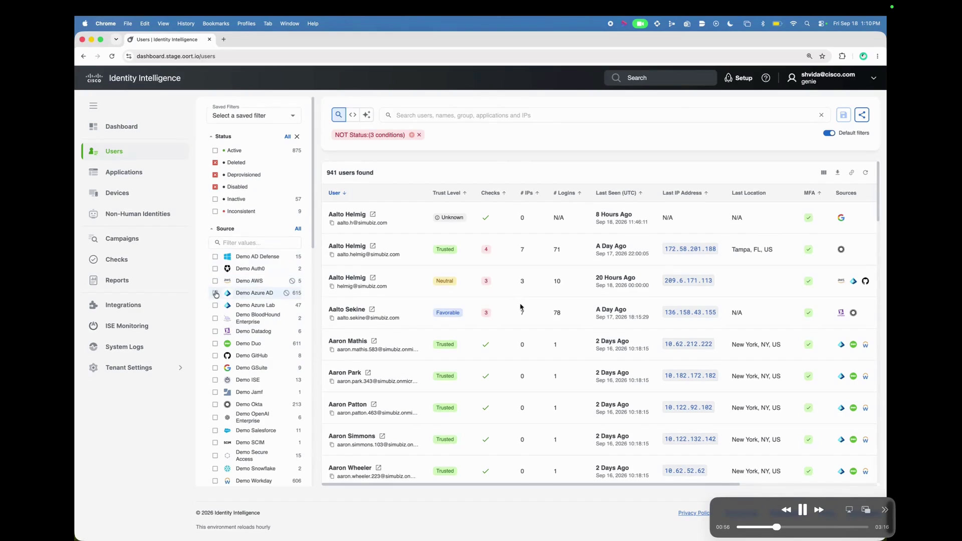Select All in Source filter section
Image resolution: width=962 pixels, height=541 pixels.
[298, 228]
